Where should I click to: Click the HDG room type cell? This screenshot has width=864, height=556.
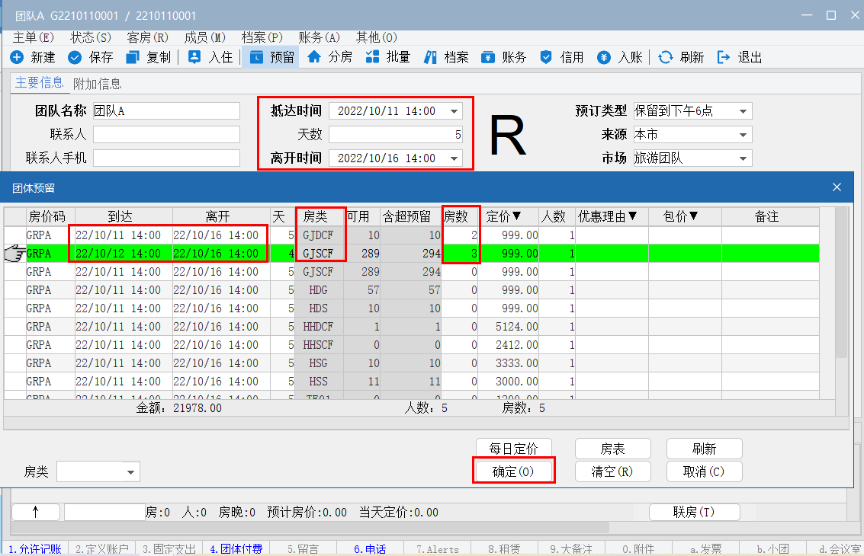[x=319, y=290]
